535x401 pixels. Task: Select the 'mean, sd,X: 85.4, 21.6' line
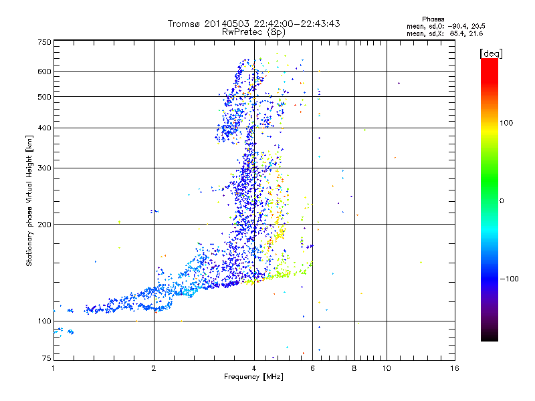click(x=445, y=33)
